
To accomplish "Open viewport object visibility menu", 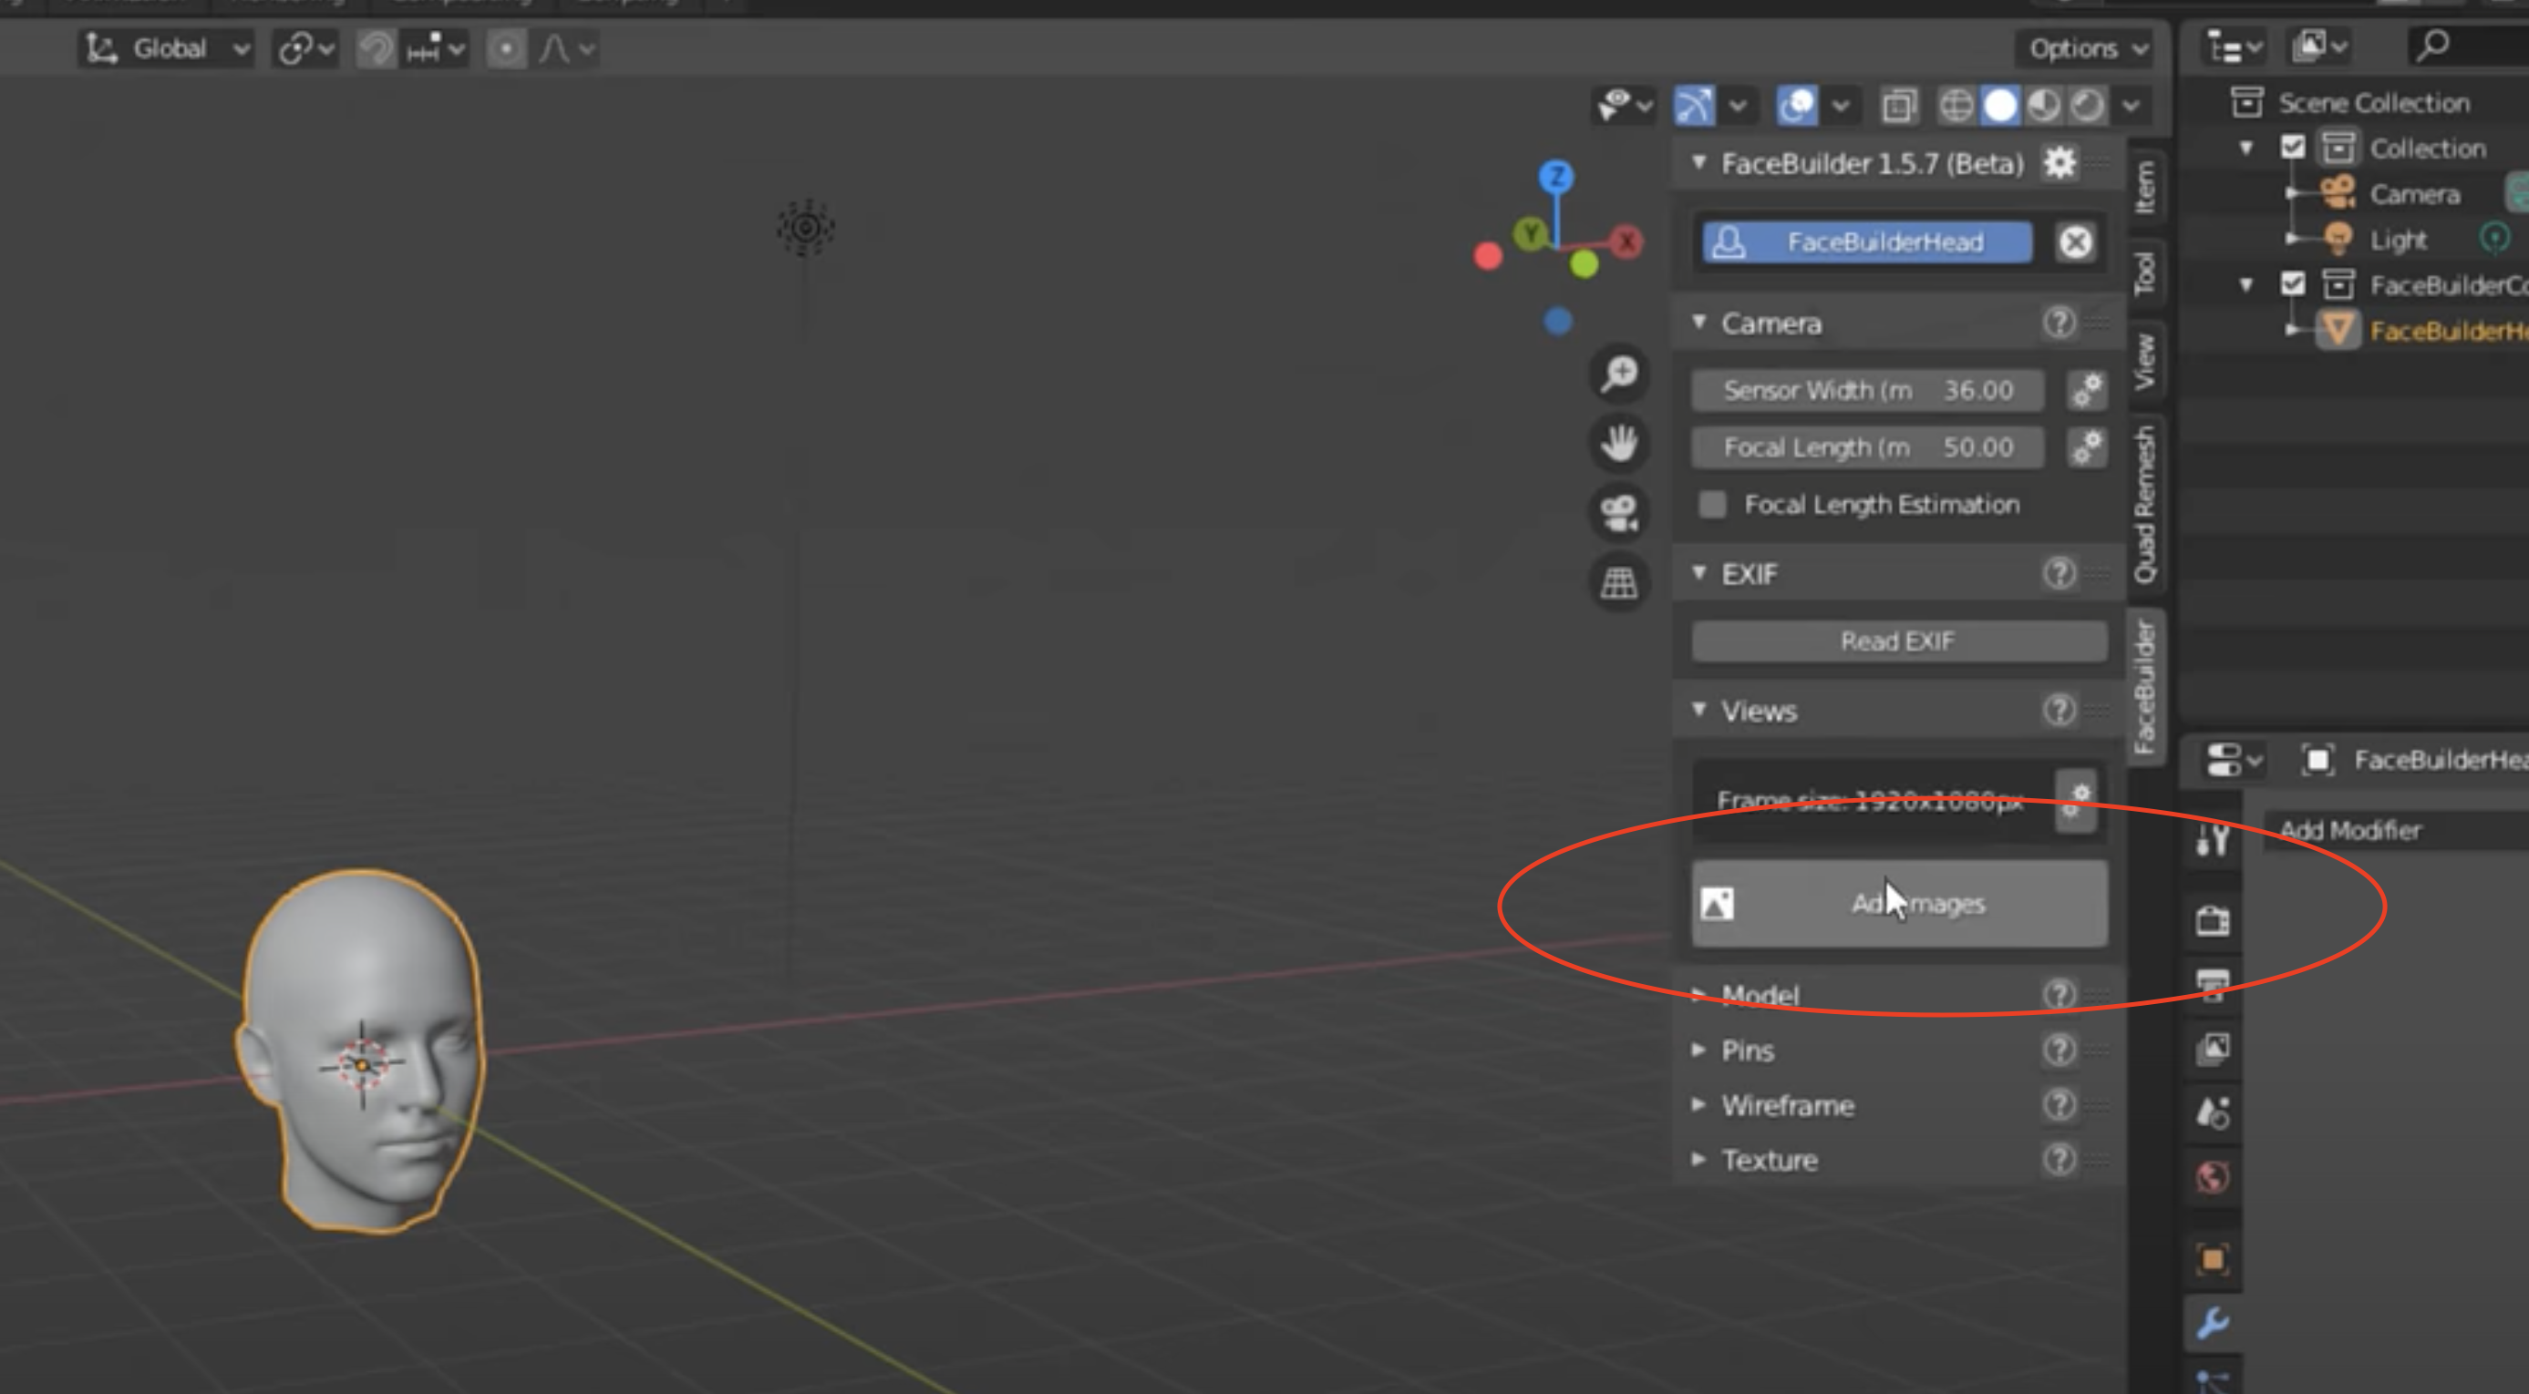I will (1624, 105).
